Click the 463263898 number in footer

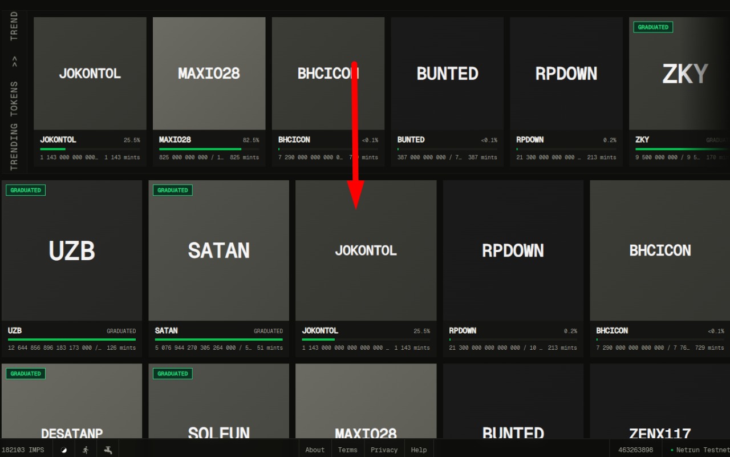coord(636,450)
